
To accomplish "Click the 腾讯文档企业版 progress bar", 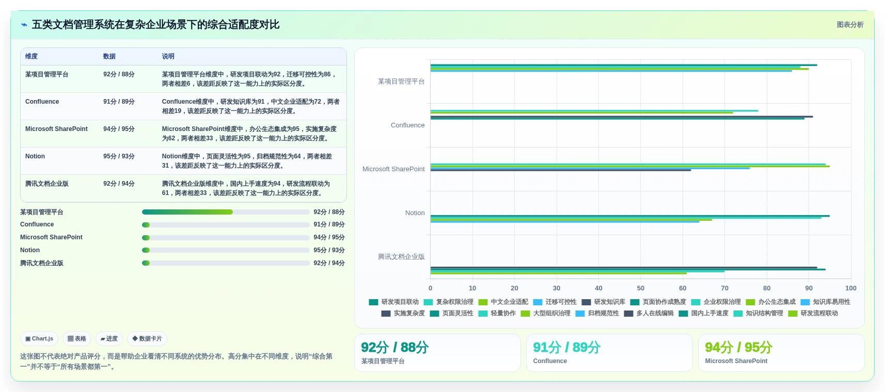I will (226, 263).
